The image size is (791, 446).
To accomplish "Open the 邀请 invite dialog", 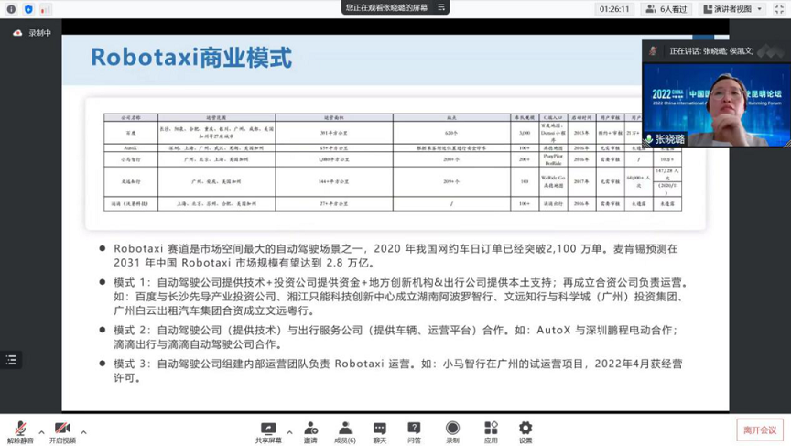I will click(310, 432).
